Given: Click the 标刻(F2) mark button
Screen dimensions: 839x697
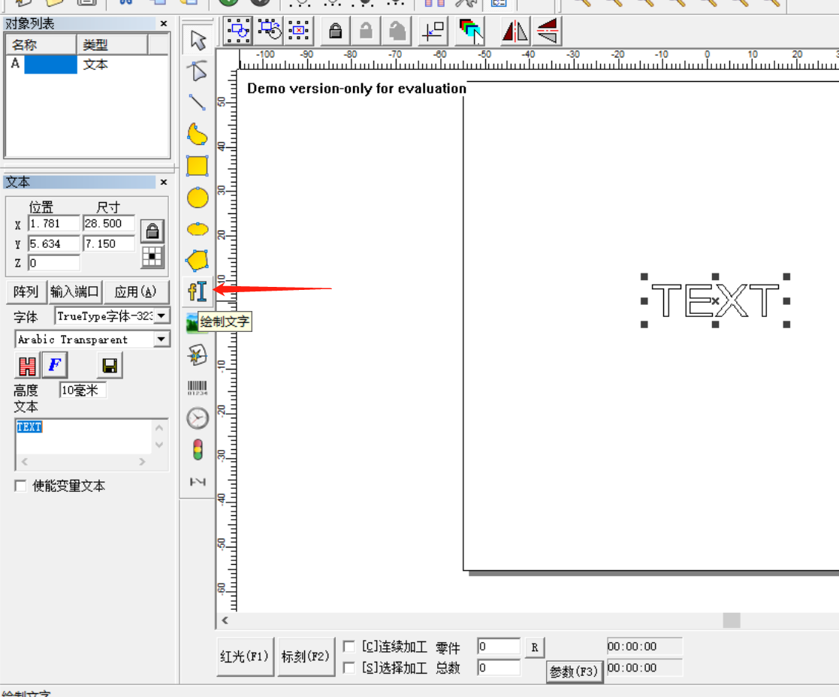Looking at the screenshot, I should [x=306, y=656].
